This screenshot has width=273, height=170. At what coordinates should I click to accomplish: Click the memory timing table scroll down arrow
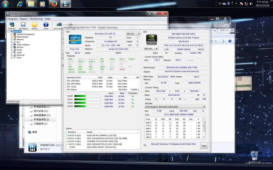tap(204, 137)
